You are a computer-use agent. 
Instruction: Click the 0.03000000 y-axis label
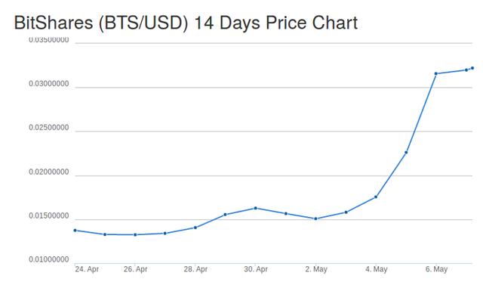[49, 84]
